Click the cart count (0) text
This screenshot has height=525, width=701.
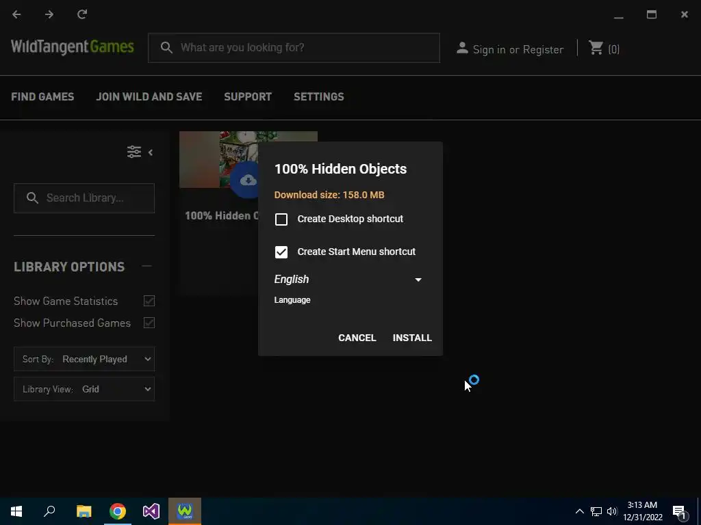614,49
